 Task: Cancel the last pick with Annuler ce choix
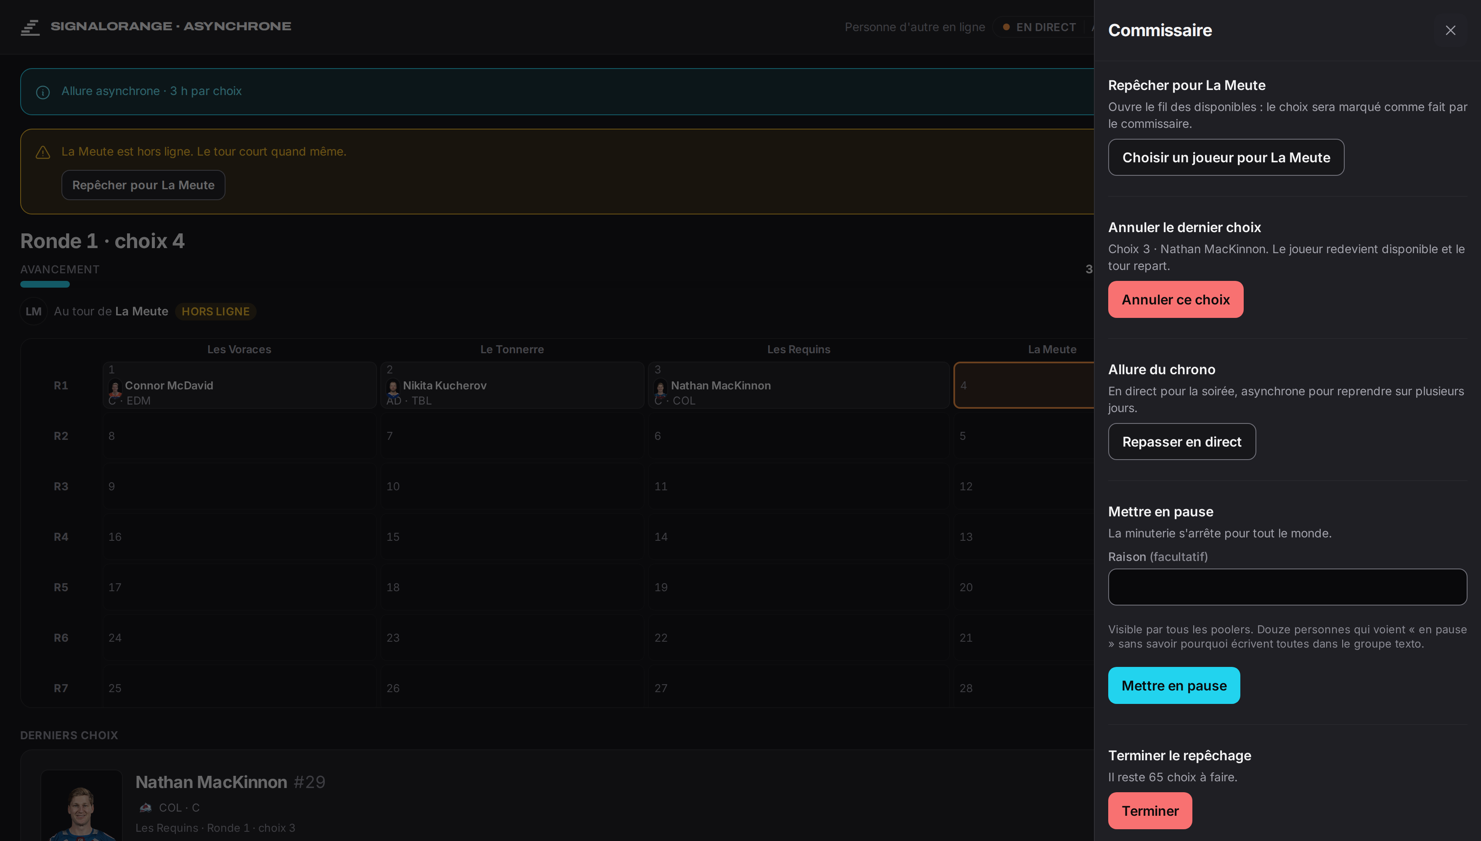click(x=1175, y=299)
